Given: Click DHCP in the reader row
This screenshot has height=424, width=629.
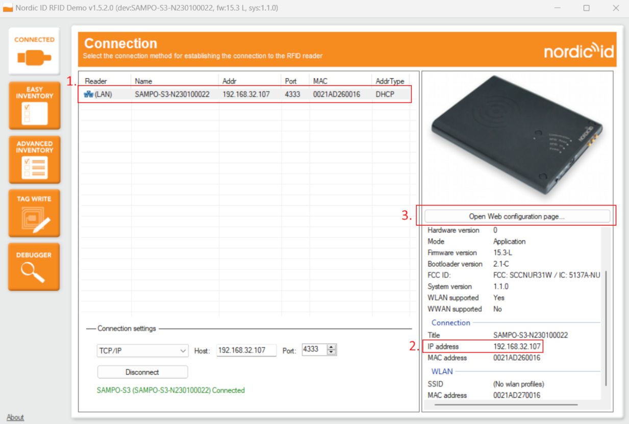Looking at the screenshot, I should tap(385, 94).
